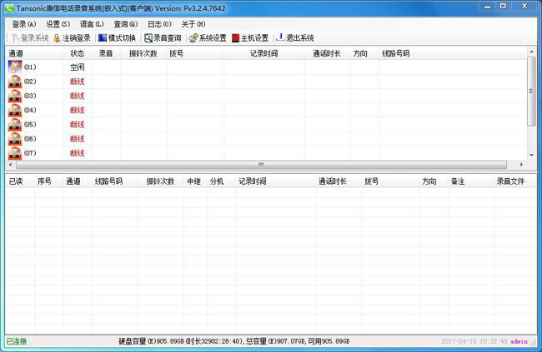The height and width of the screenshot is (352, 542).
Task: Click the 模式切换 mode switch icon
Action: pyautogui.click(x=103, y=38)
